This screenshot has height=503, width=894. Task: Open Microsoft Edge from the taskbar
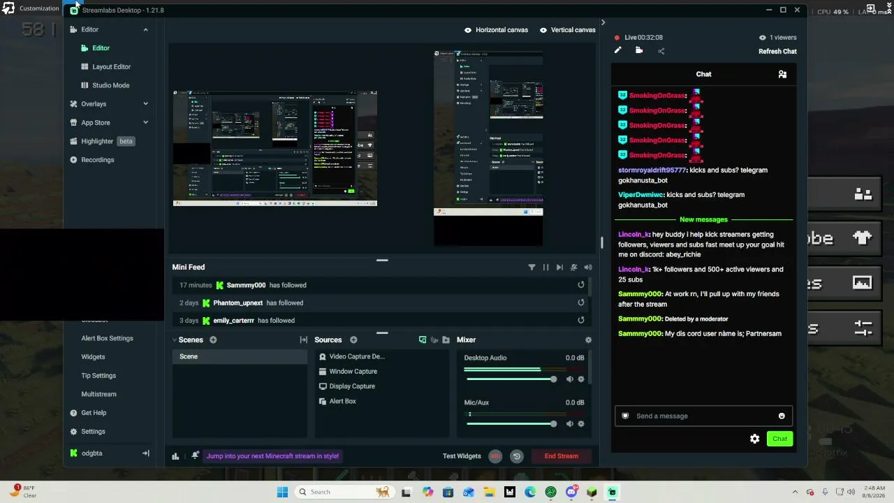pos(530,492)
